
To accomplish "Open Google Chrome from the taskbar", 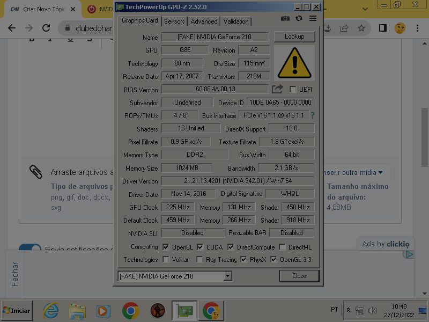I will [130, 311].
